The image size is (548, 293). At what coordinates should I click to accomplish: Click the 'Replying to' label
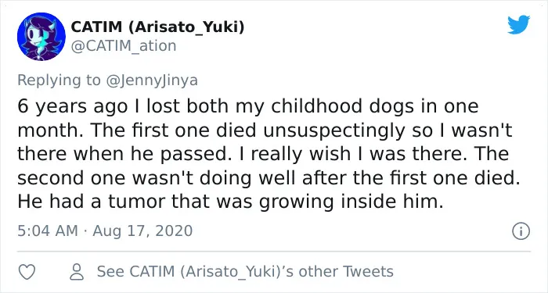(x=59, y=80)
